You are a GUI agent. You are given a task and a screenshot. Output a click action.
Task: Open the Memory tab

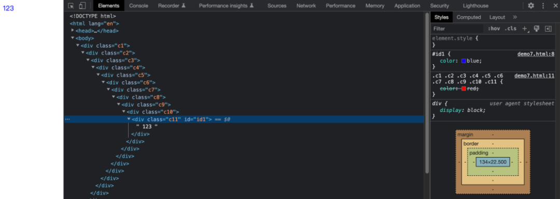click(375, 6)
